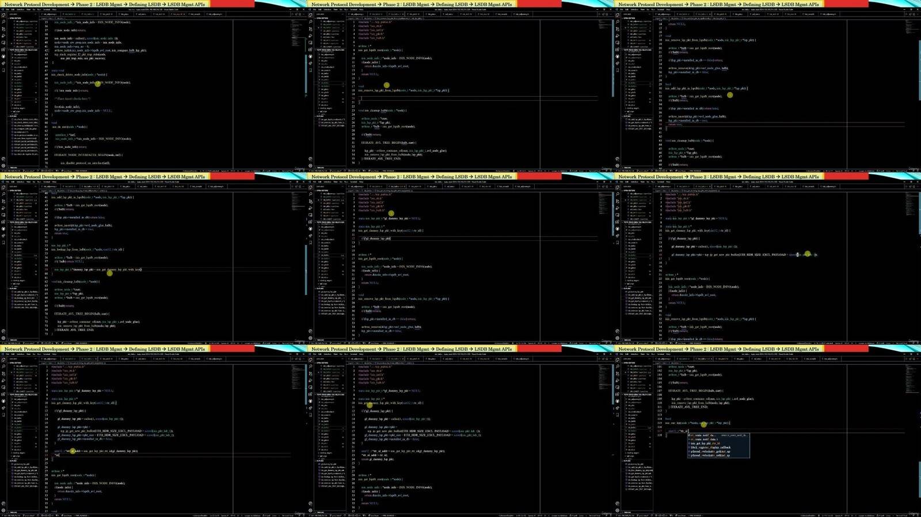Choose pthread_rwlockattr_setkind_np in the autocomplete list
Image resolution: width=921 pixels, height=517 pixels.
718,455
